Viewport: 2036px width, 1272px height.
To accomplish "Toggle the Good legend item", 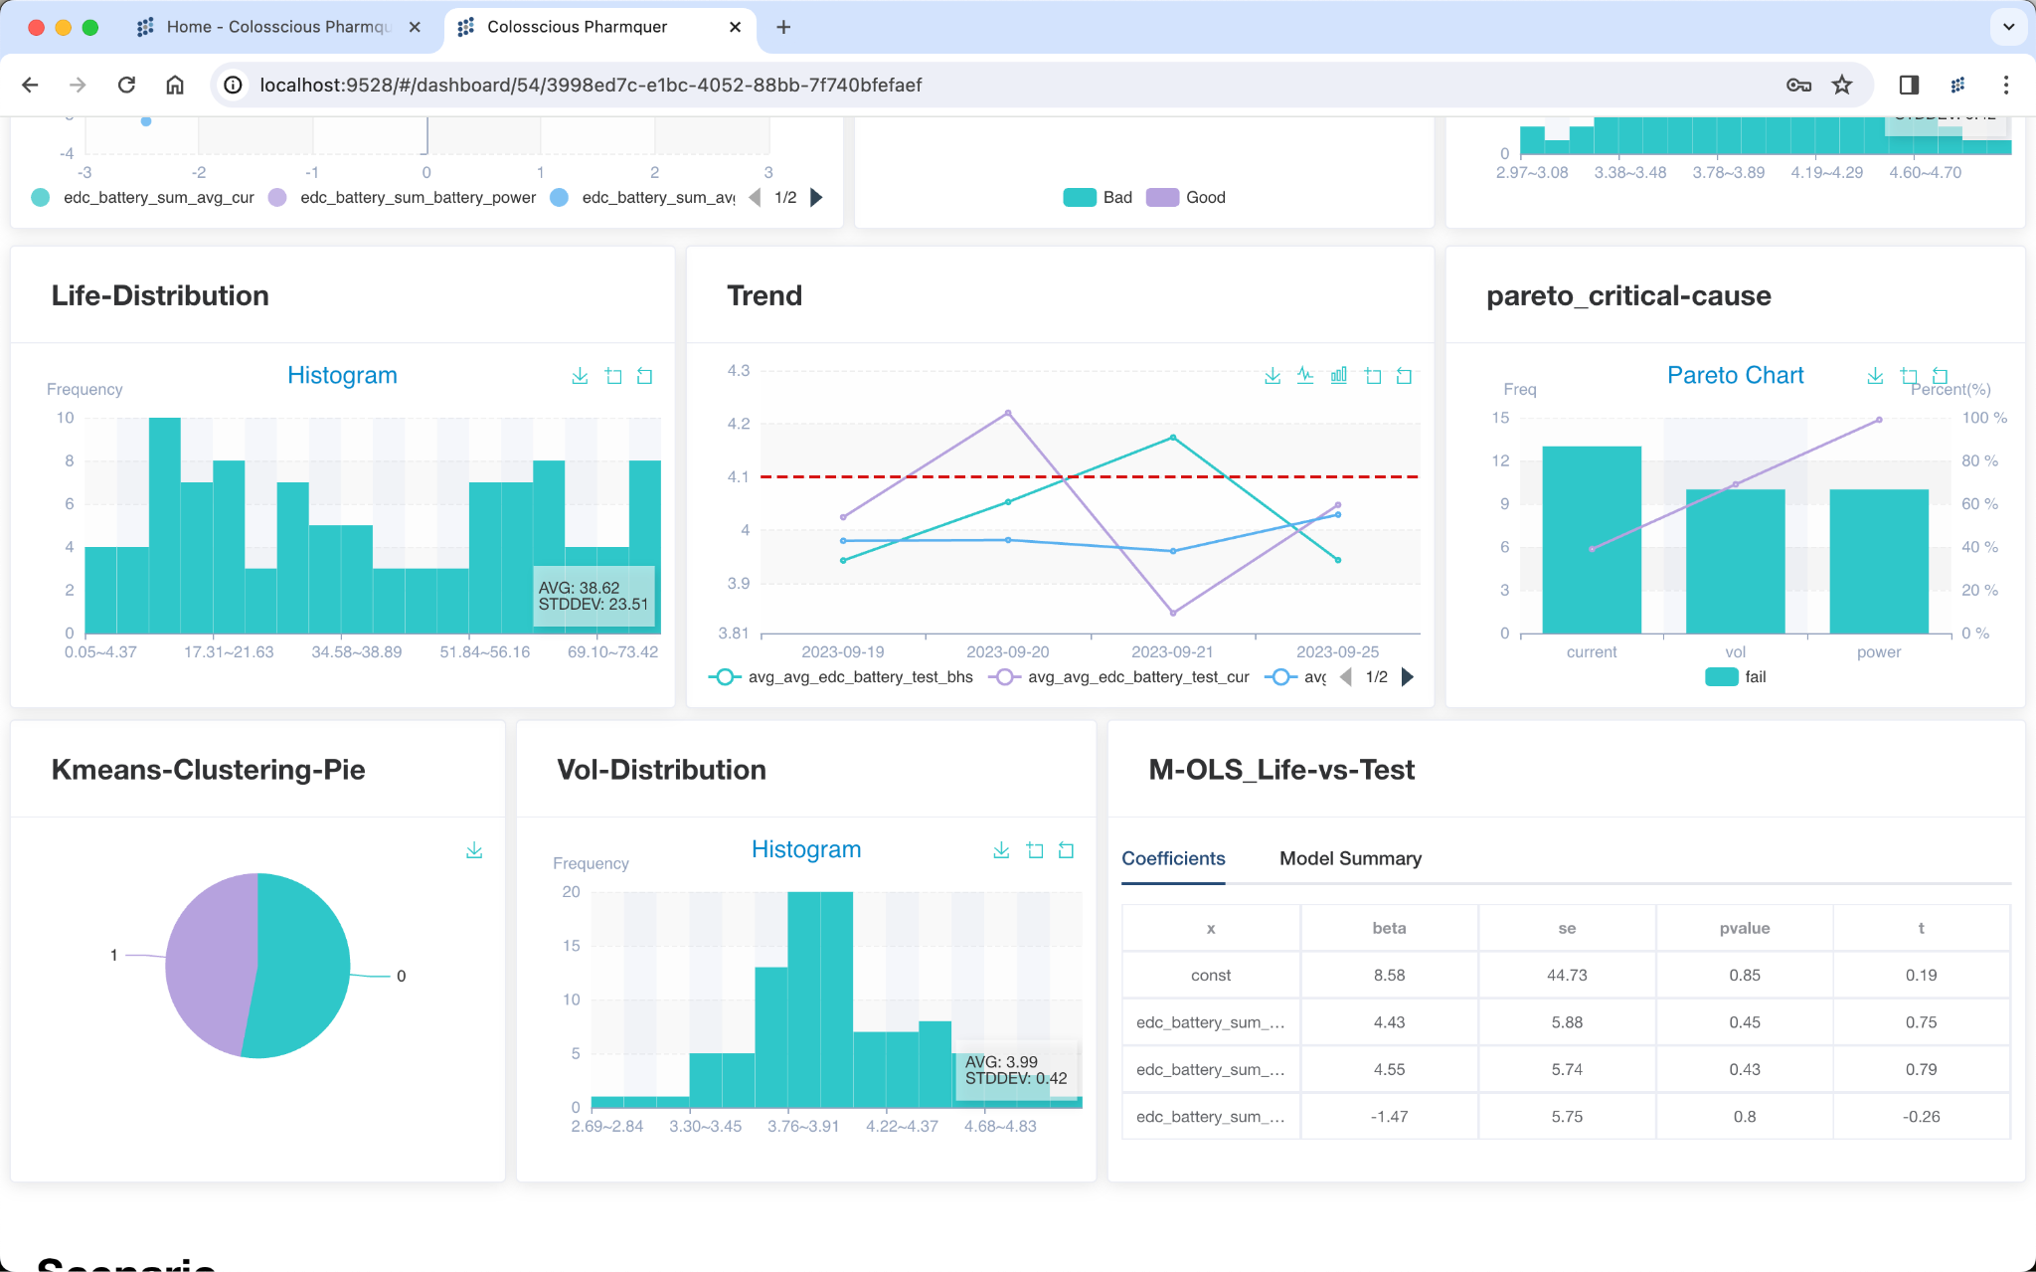I will point(1186,197).
